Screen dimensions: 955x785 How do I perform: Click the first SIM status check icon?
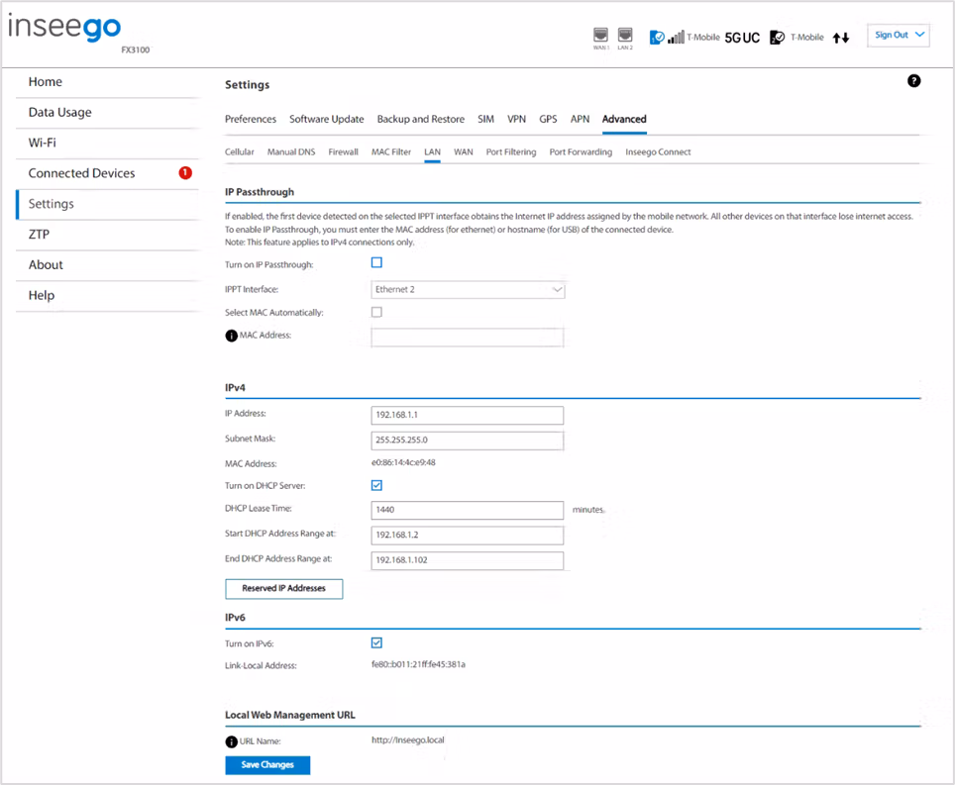(657, 38)
